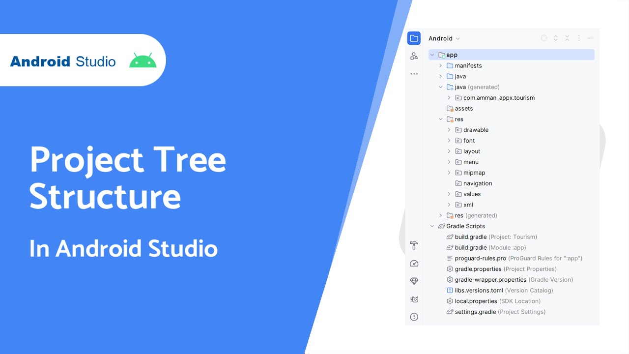Select the manifests folder label
This screenshot has width=629, height=354.
468,66
